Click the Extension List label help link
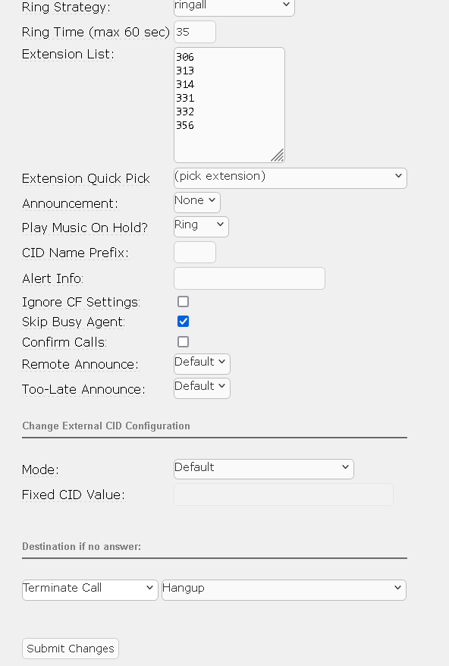 tap(68, 55)
